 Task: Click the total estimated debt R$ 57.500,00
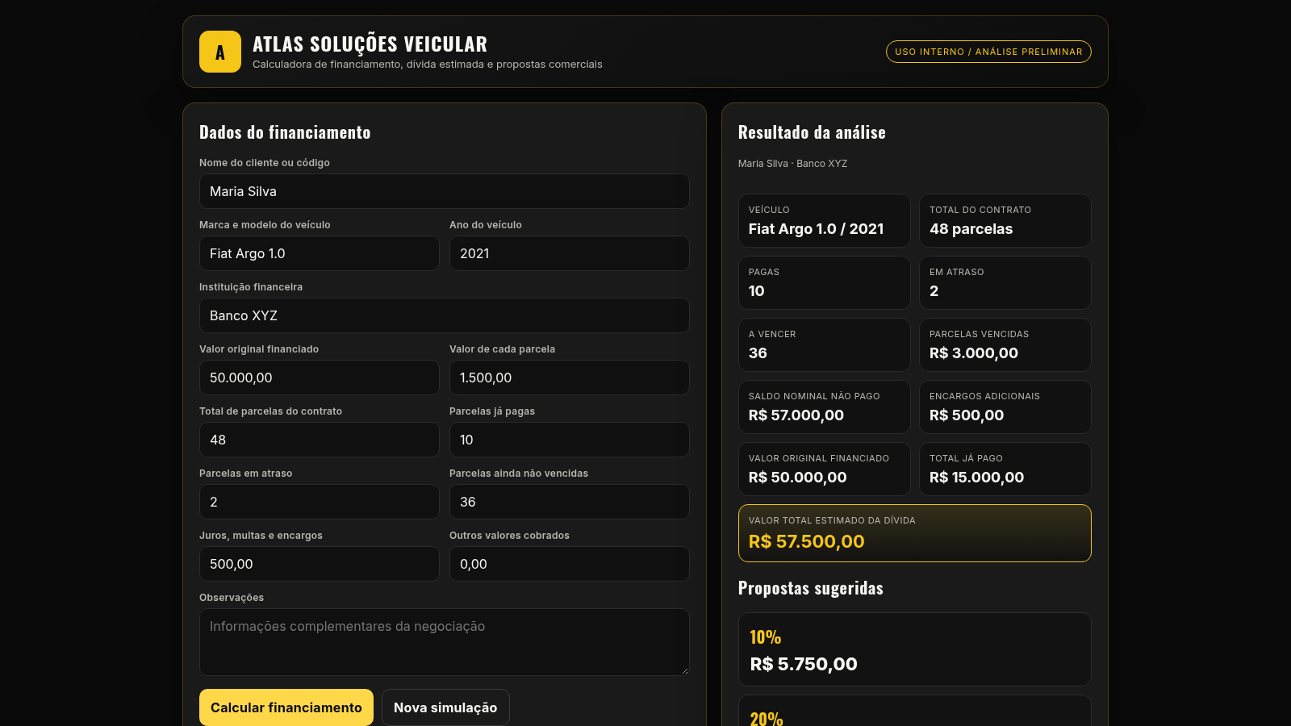tap(807, 541)
